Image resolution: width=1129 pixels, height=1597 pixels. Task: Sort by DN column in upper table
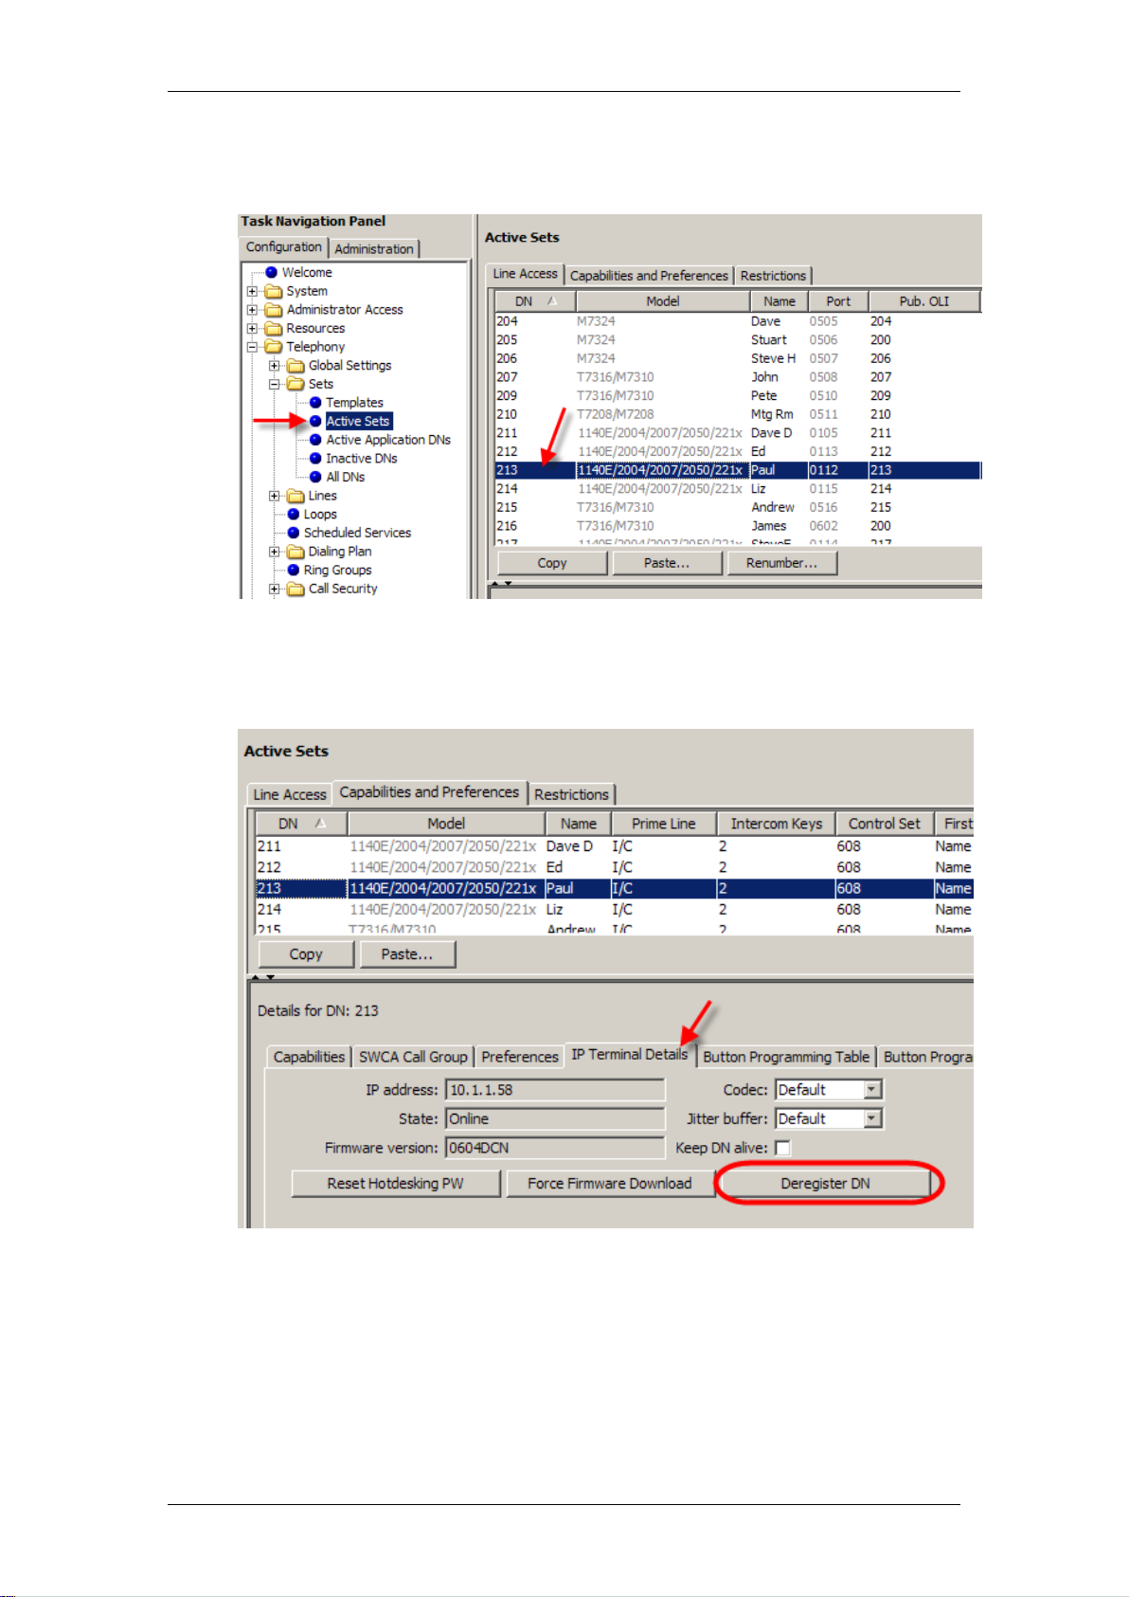point(535,301)
